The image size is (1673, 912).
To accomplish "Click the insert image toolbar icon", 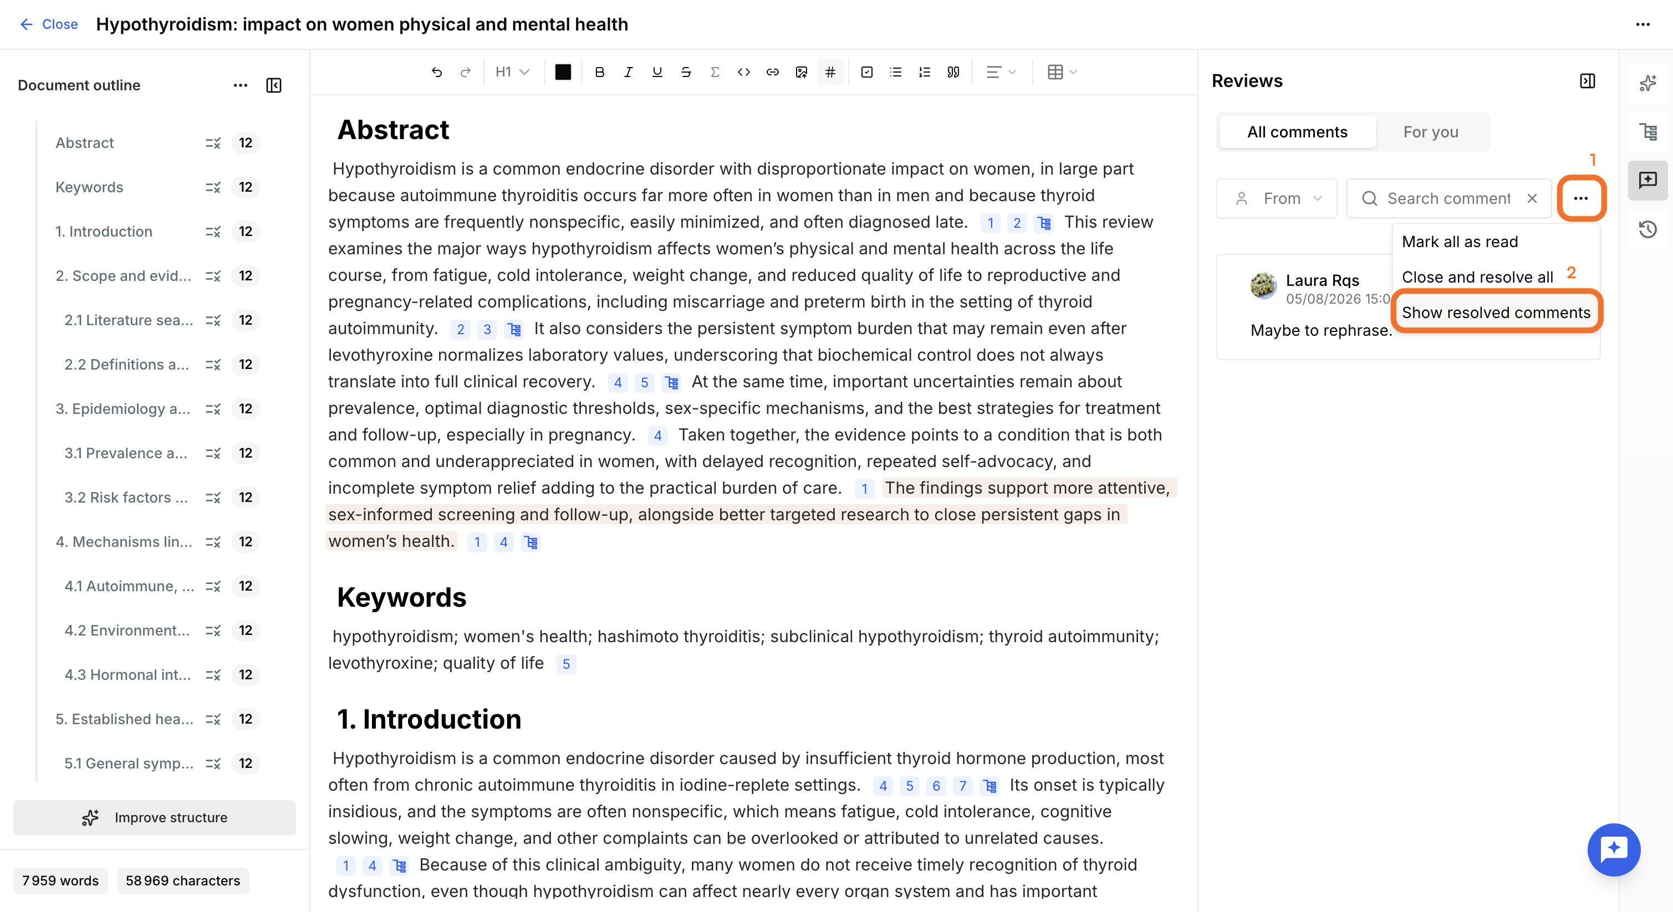I will point(802,72).
